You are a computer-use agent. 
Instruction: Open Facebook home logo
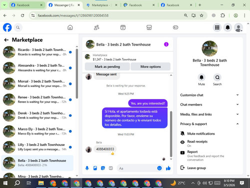(x=7, y=27)
